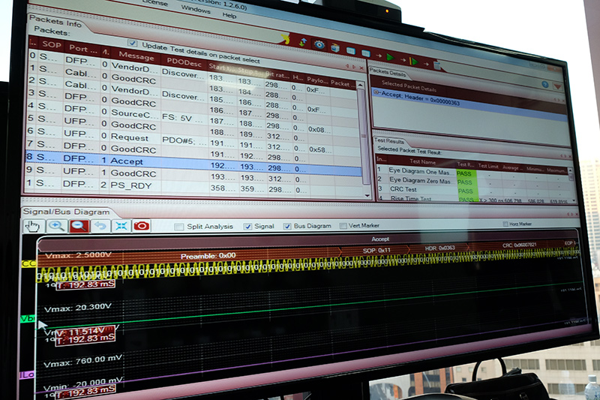Viewport: 600px width, 400px height.
Task: Click the PDODesc column header
Action: 184,62
